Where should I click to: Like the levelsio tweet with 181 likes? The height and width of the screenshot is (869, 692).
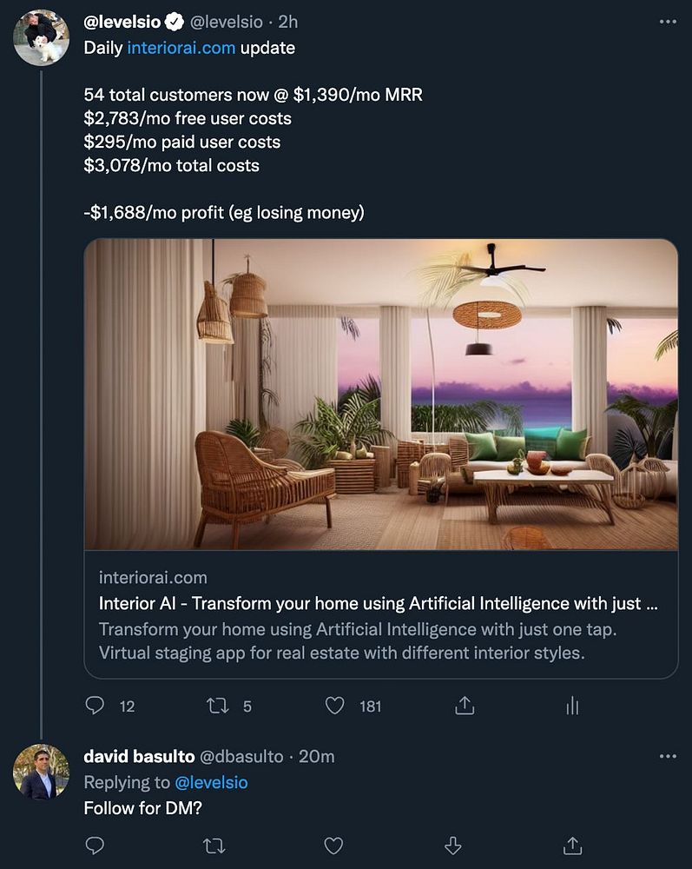[x=334, y=706]
